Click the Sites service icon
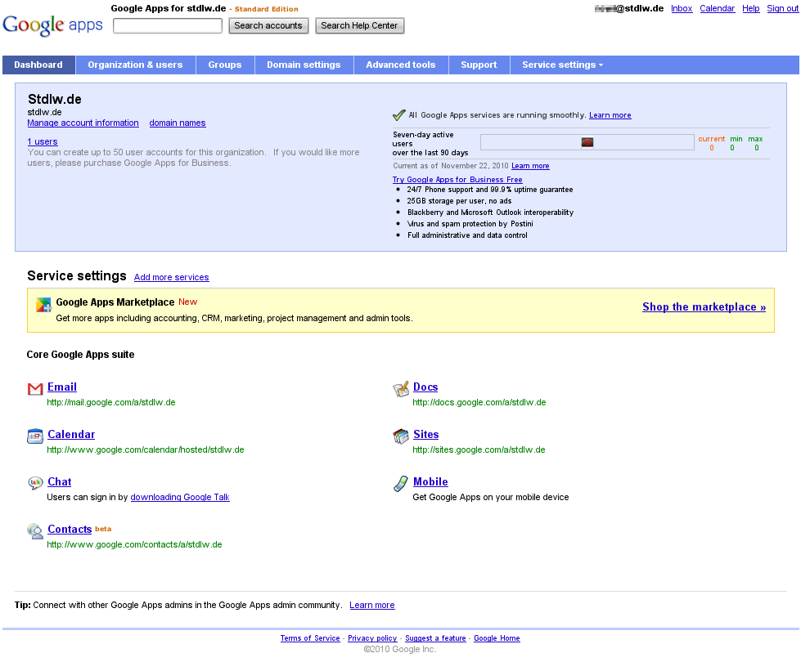 [x=401, y=436]
